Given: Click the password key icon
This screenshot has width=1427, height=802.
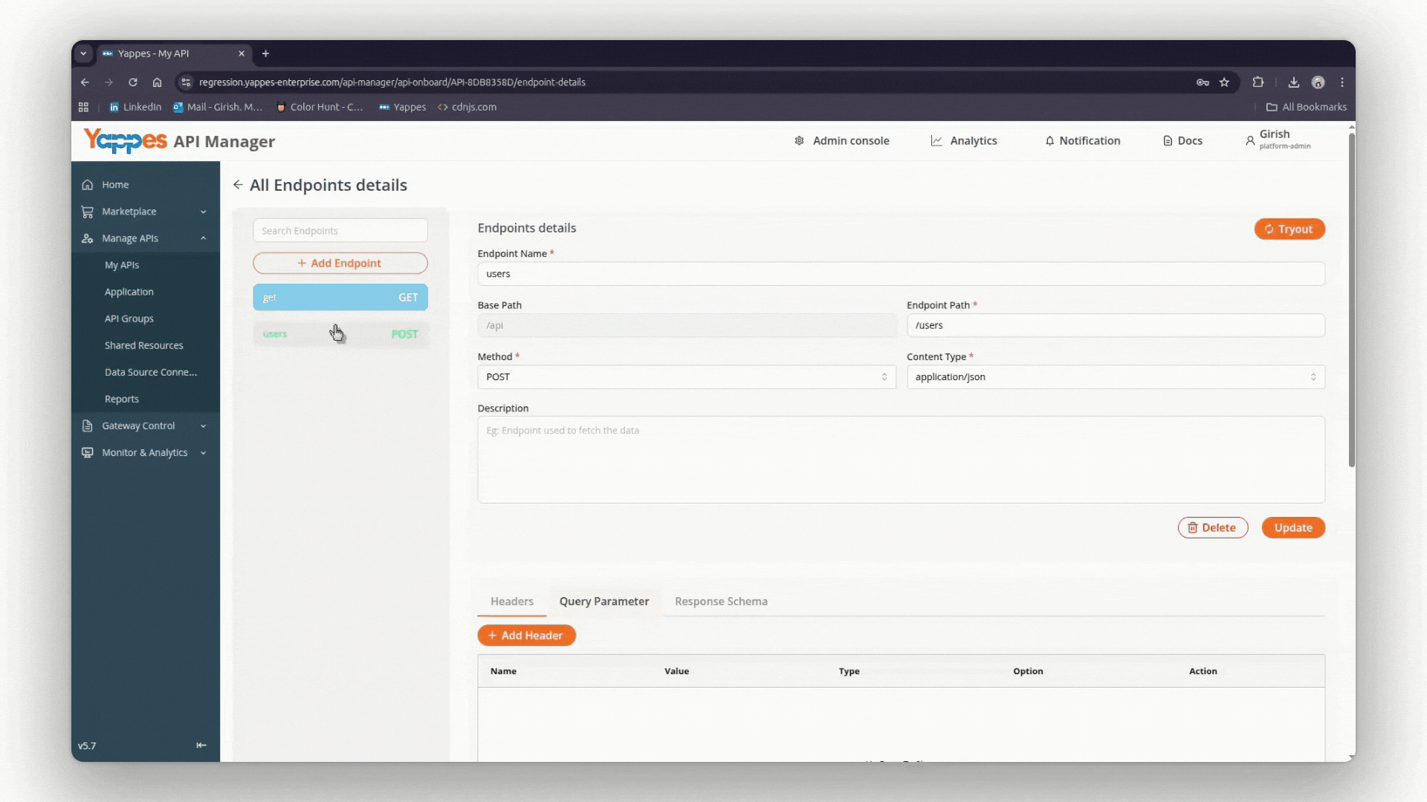Looking at the screenshot, I should tap(1203, 82).
